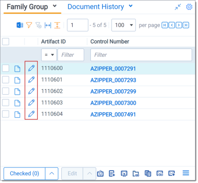Open the Document History dropdown arrow

coord(131,6)
